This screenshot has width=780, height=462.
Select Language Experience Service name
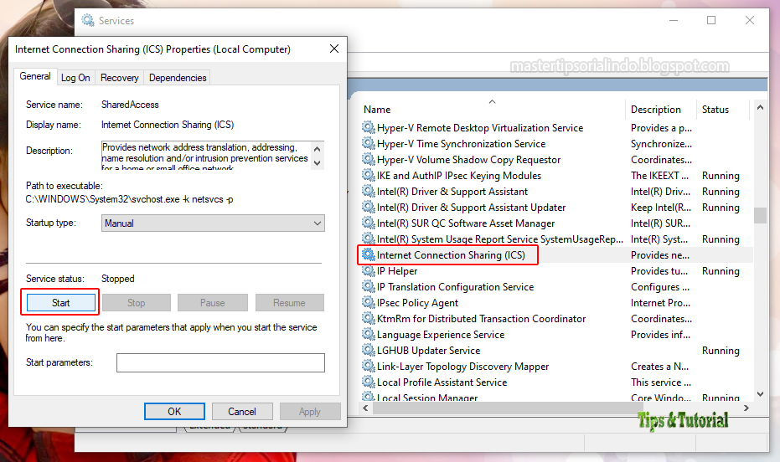pos(441,334)
